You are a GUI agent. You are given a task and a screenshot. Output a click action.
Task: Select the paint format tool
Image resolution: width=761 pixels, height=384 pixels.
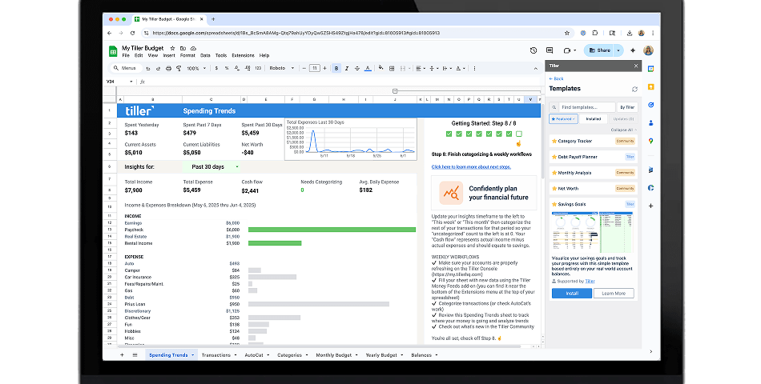tap(179, 68)
